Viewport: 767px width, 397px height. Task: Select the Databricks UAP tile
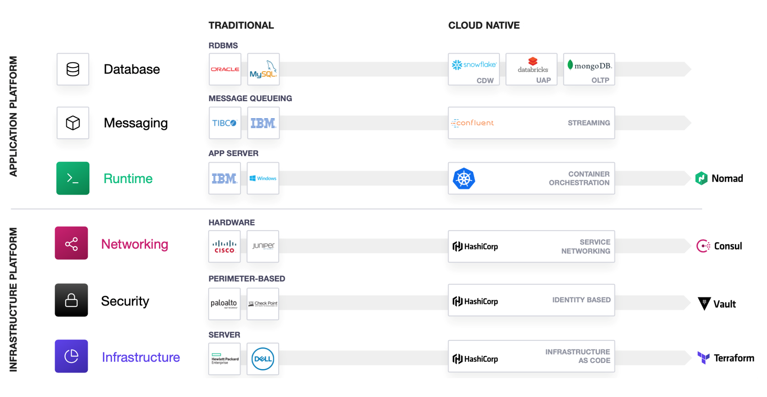[x=532, y=69]
